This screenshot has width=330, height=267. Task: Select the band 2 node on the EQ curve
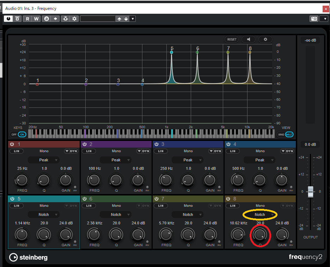point(86,84)
